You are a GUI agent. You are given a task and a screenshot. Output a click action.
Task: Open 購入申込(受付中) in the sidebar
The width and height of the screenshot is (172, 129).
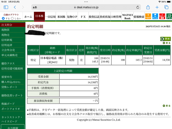(x=11, y=82)
